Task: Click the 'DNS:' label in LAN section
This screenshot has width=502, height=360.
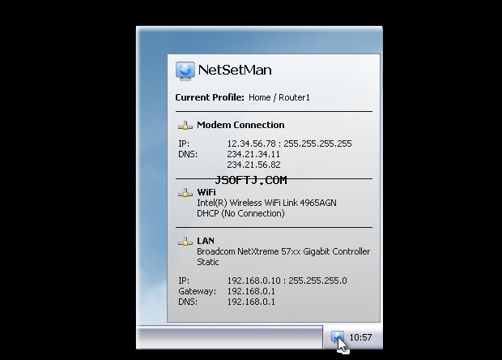Action: [188, 302]
